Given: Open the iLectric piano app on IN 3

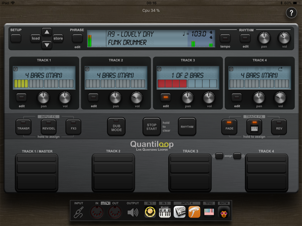Looking at the screenshot, I should [165, 213].
